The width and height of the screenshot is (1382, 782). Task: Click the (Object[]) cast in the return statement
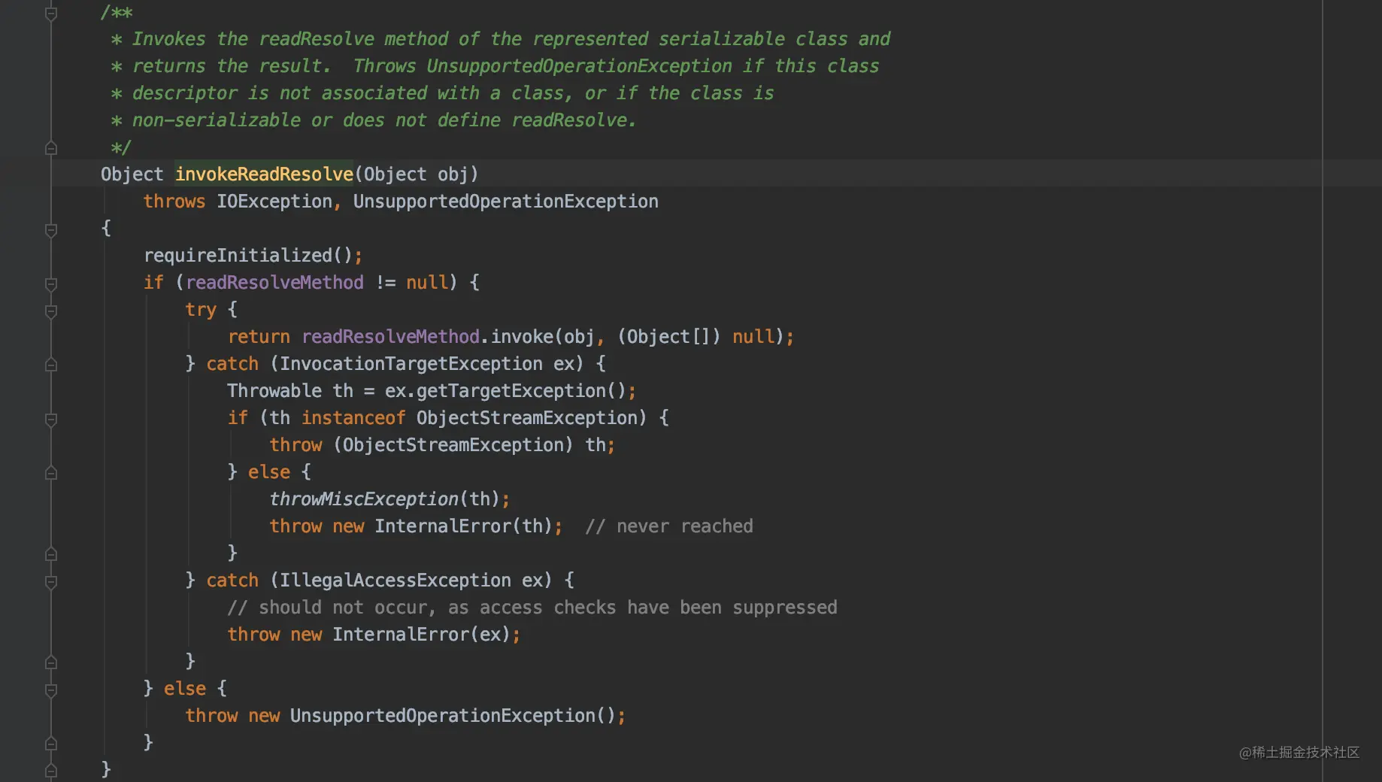pyautogui.click(x=669, y=337)
